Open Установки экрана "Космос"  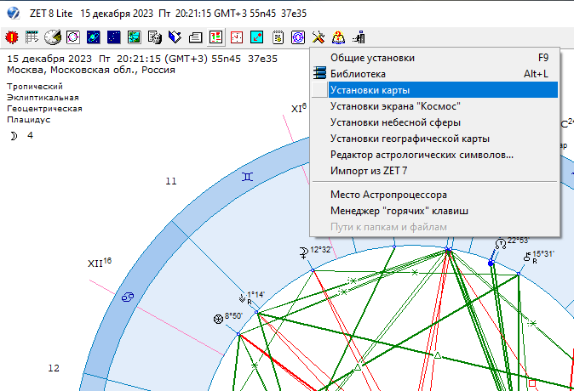pos(435,106)
